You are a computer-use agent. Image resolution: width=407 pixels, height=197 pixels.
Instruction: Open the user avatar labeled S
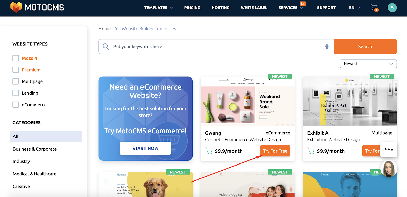[392, 8]
